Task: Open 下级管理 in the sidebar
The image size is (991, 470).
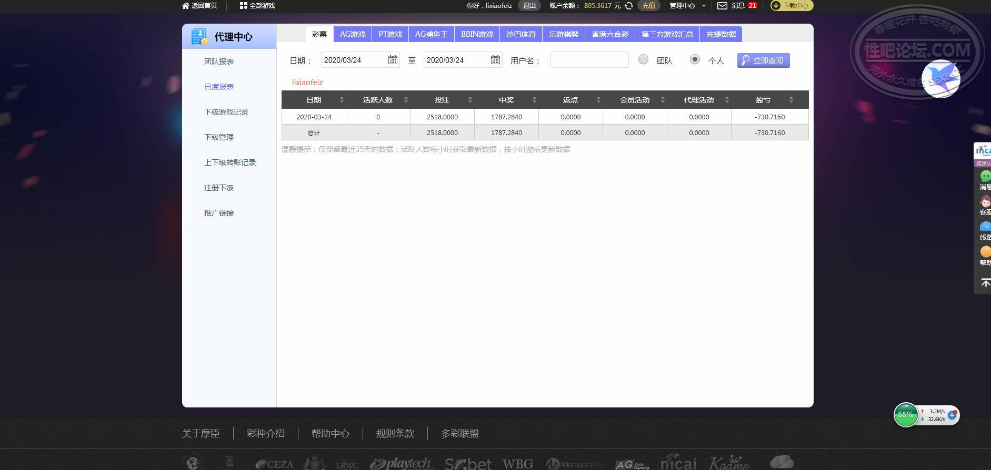Action: pos(219,137)
